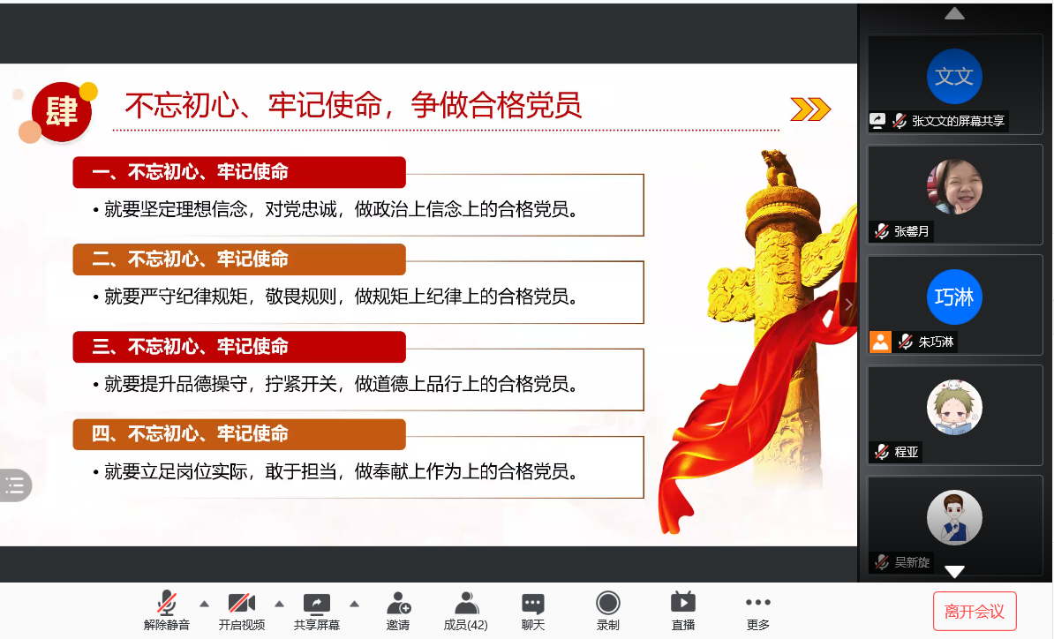This screenshot has height=639, width=1054.
Task: Start sharing with 共享屏幕 icon
Action: (x=316, y=610)
